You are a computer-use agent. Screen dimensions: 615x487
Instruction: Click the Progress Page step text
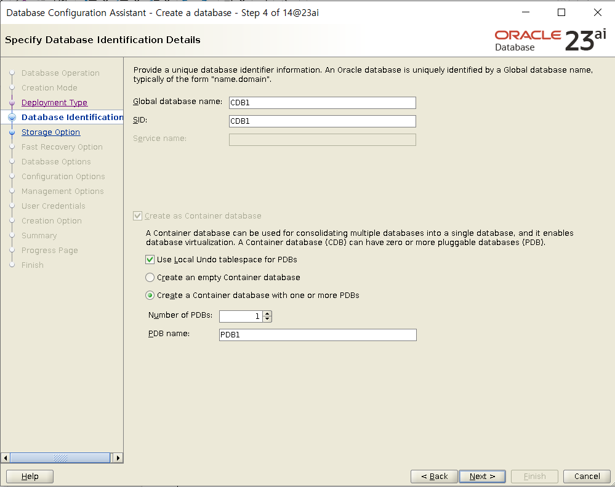(x=50, y=250)
